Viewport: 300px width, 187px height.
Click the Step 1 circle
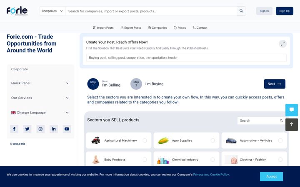[93, 84]
